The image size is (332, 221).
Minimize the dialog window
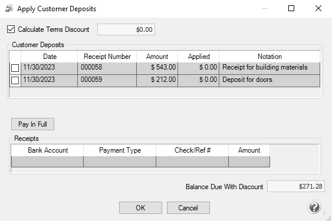[265, 8]
